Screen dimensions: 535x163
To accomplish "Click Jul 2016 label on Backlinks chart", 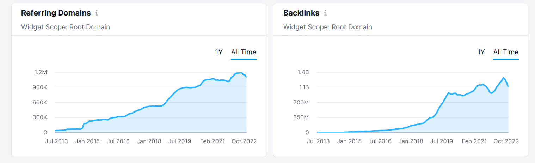I will coord(380,141).
